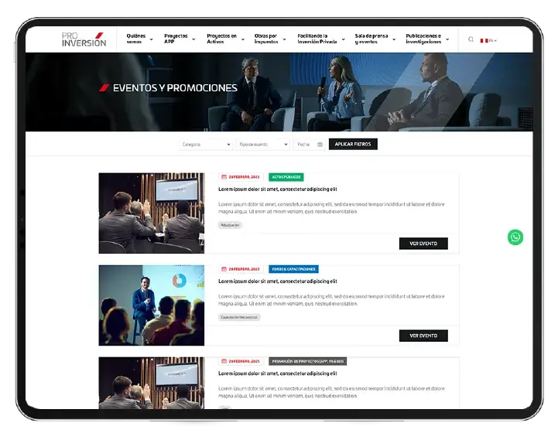Open the Quiénes somos menu
This screenshot has width=558, height=440.
pyautogui.click(x=136, y=39)
